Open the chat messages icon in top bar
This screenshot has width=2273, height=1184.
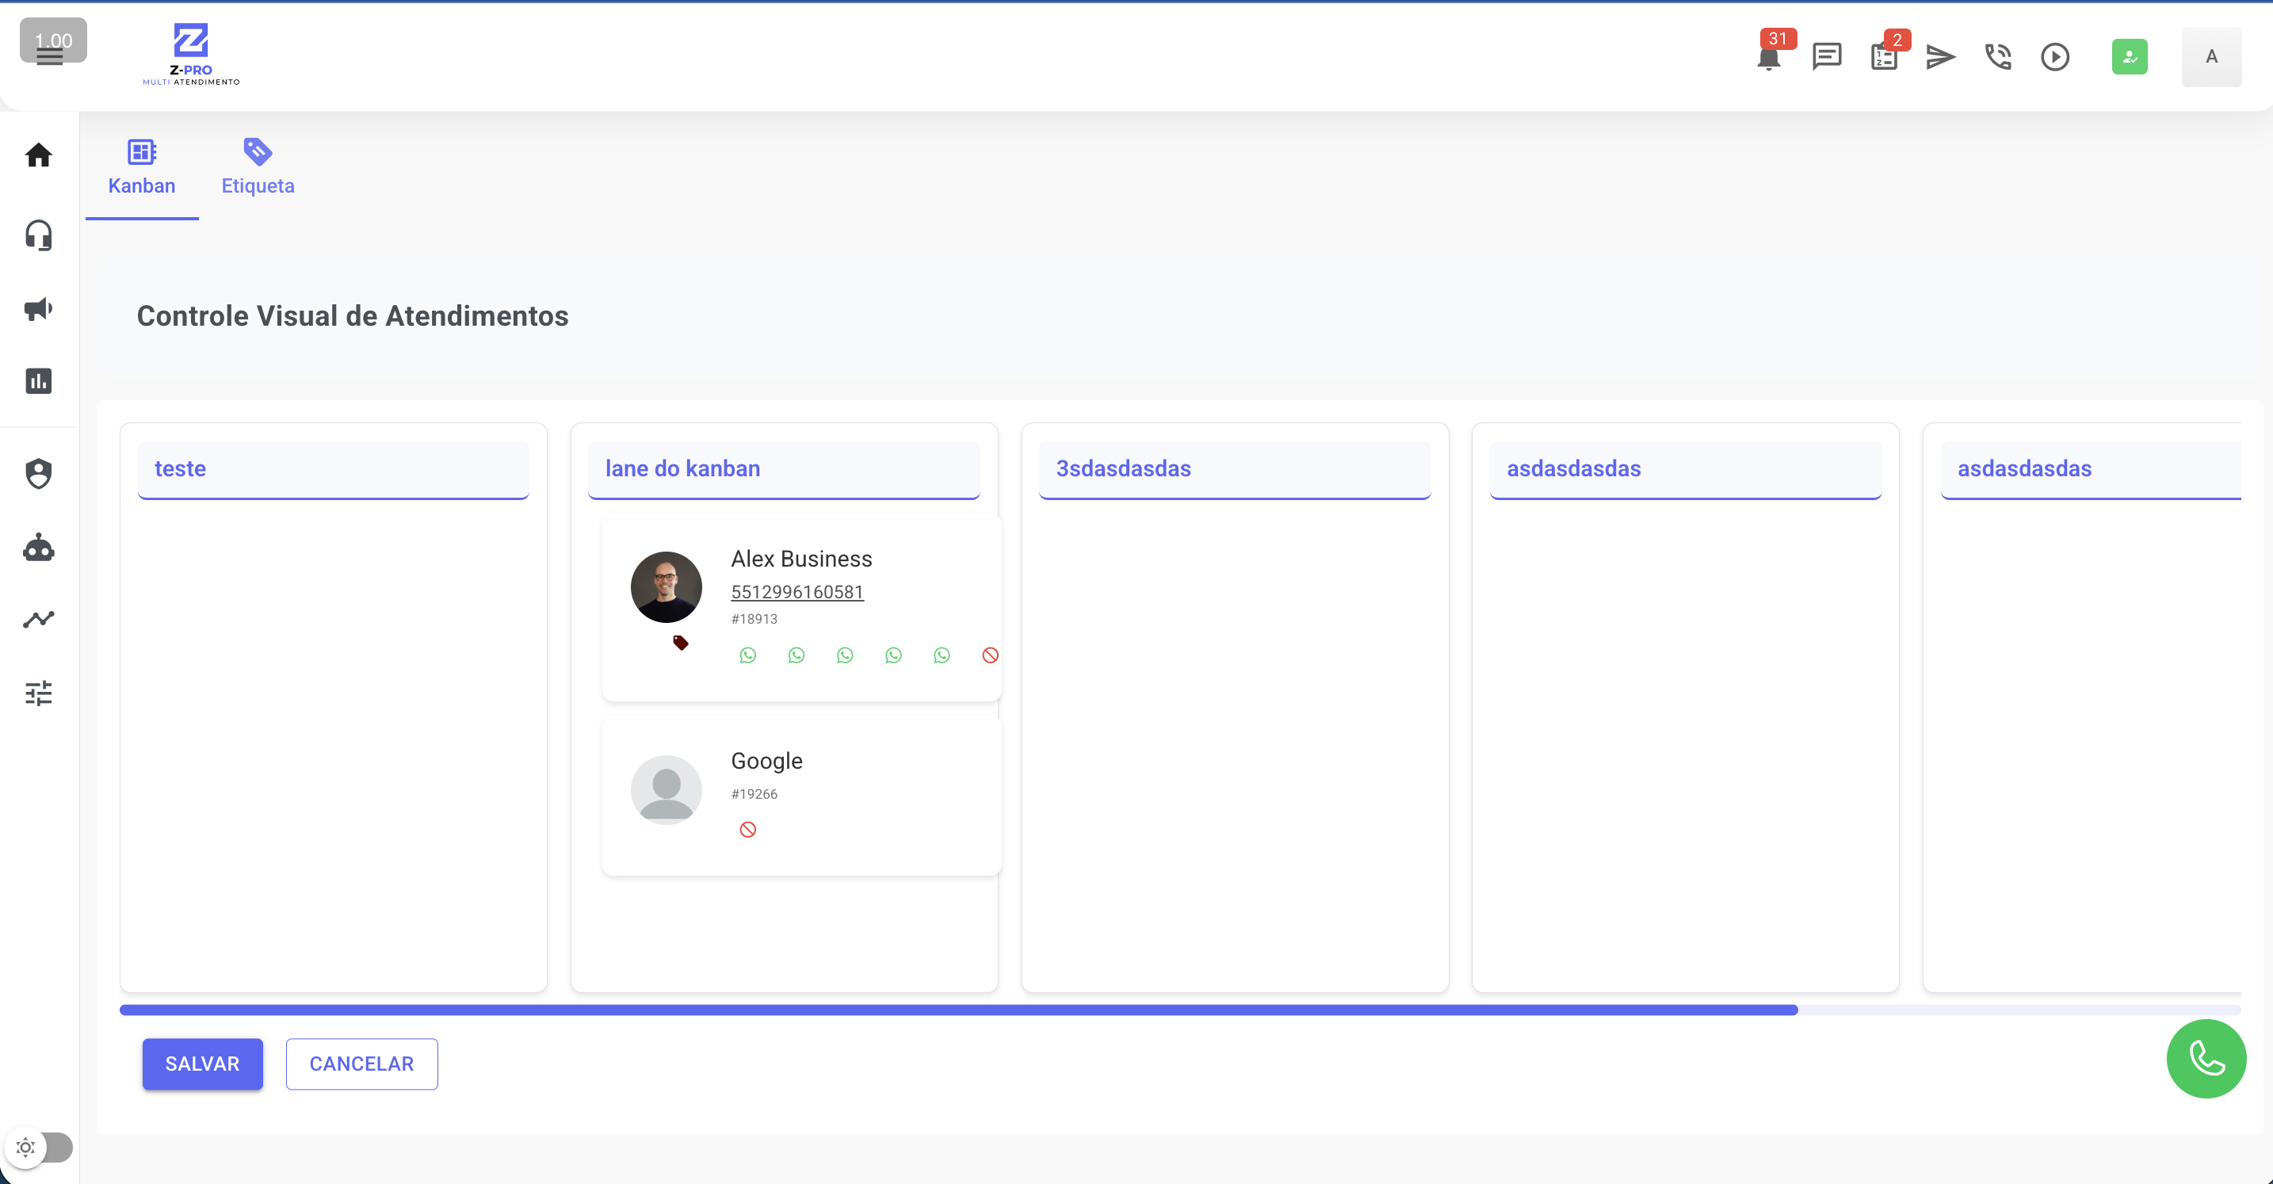click(1826, 56)
